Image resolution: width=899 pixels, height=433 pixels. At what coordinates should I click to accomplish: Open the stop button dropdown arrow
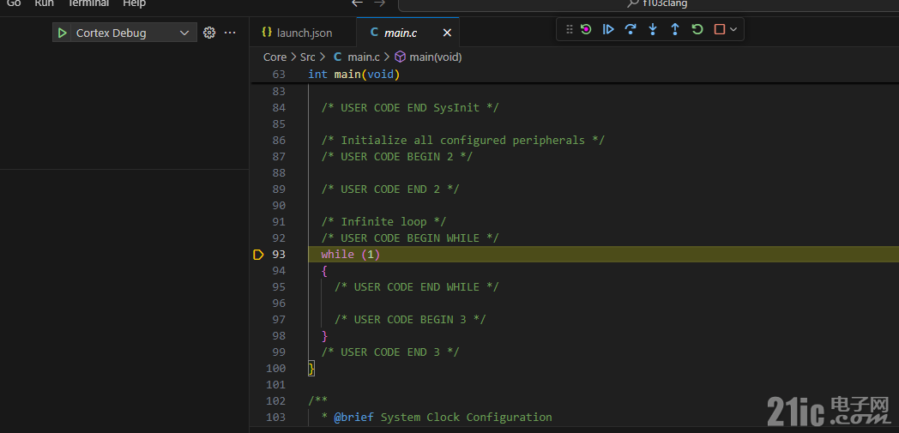pos(733,29)
